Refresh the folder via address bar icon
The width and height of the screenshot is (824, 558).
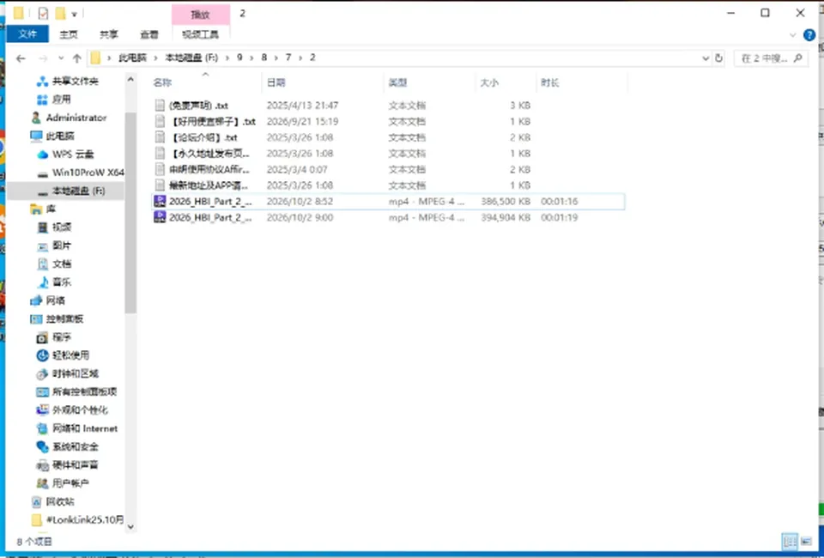click(719, 58)
